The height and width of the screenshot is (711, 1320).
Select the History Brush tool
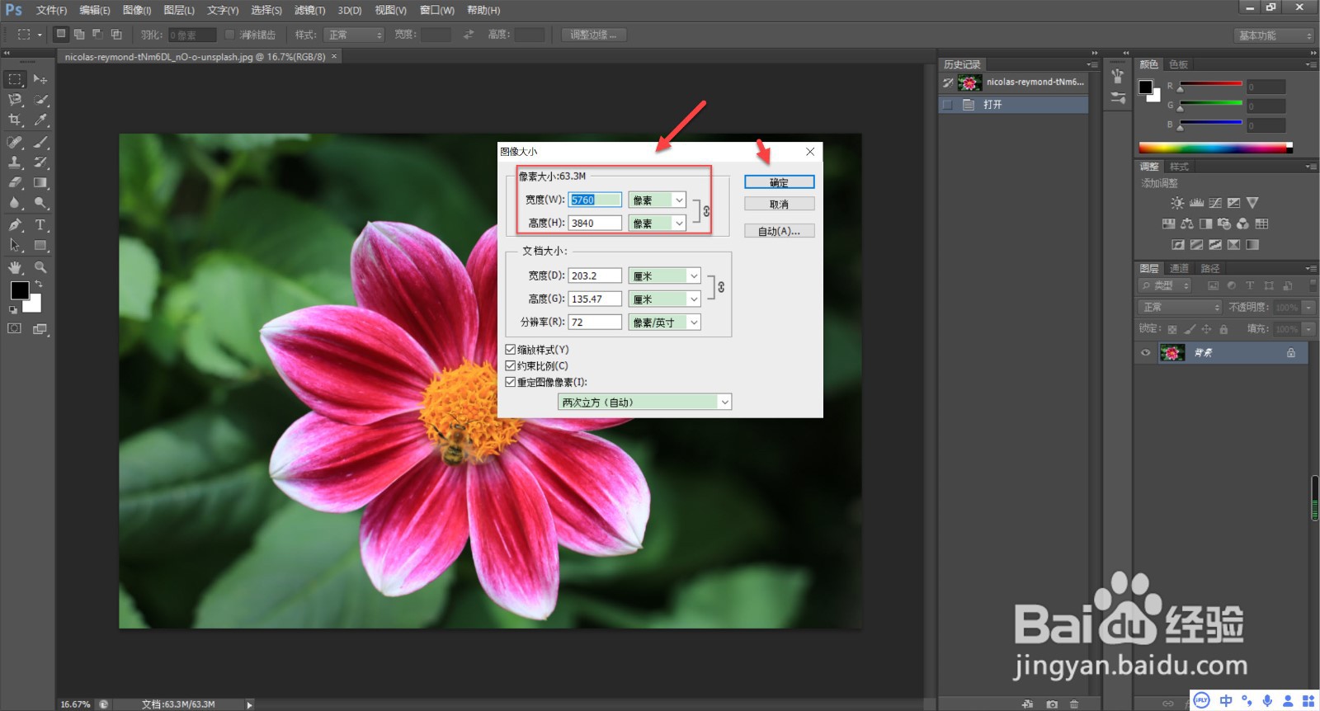tap(40, 162)
